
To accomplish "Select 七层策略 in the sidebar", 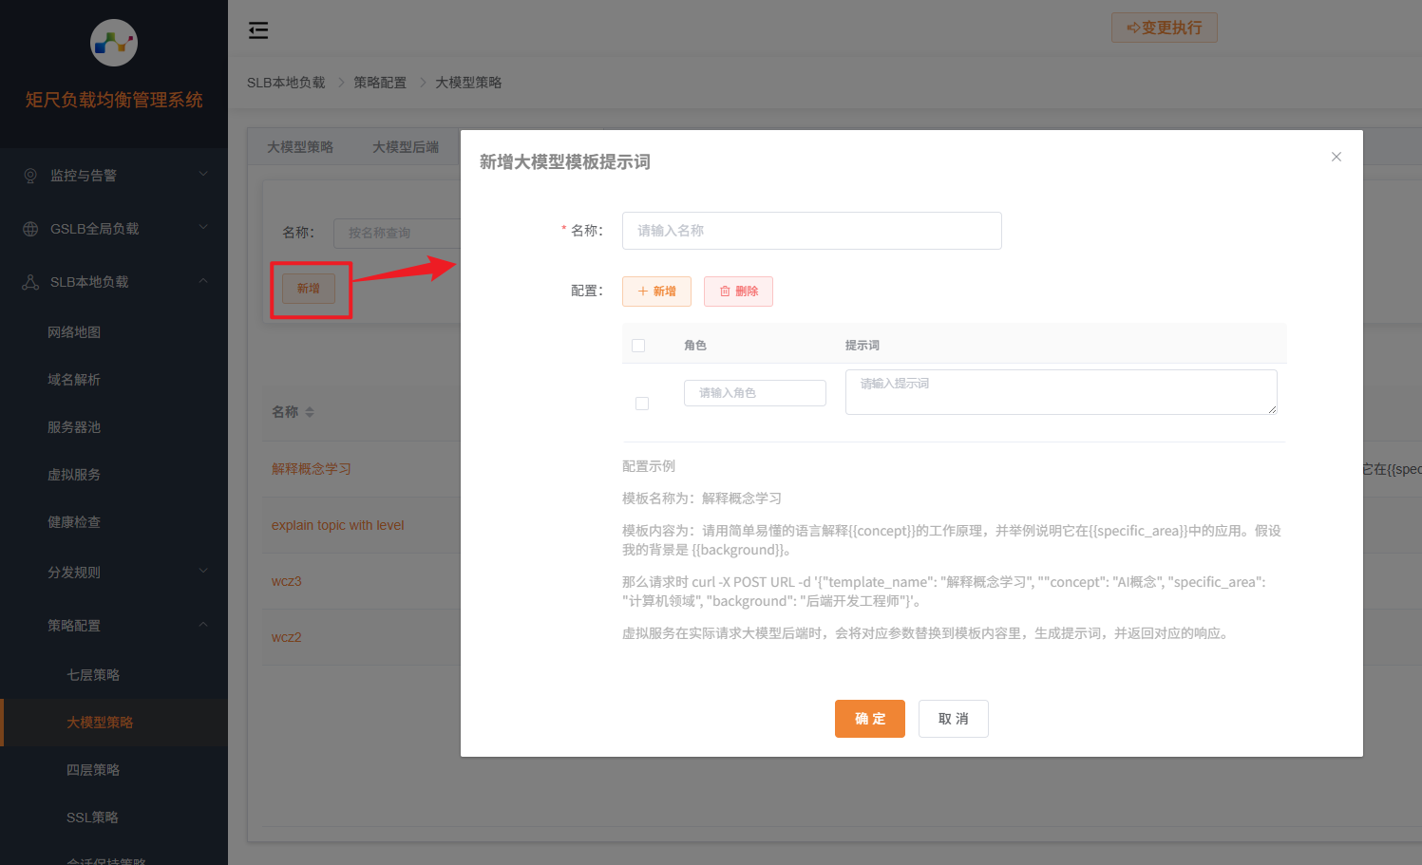I will tap(92, 674).
